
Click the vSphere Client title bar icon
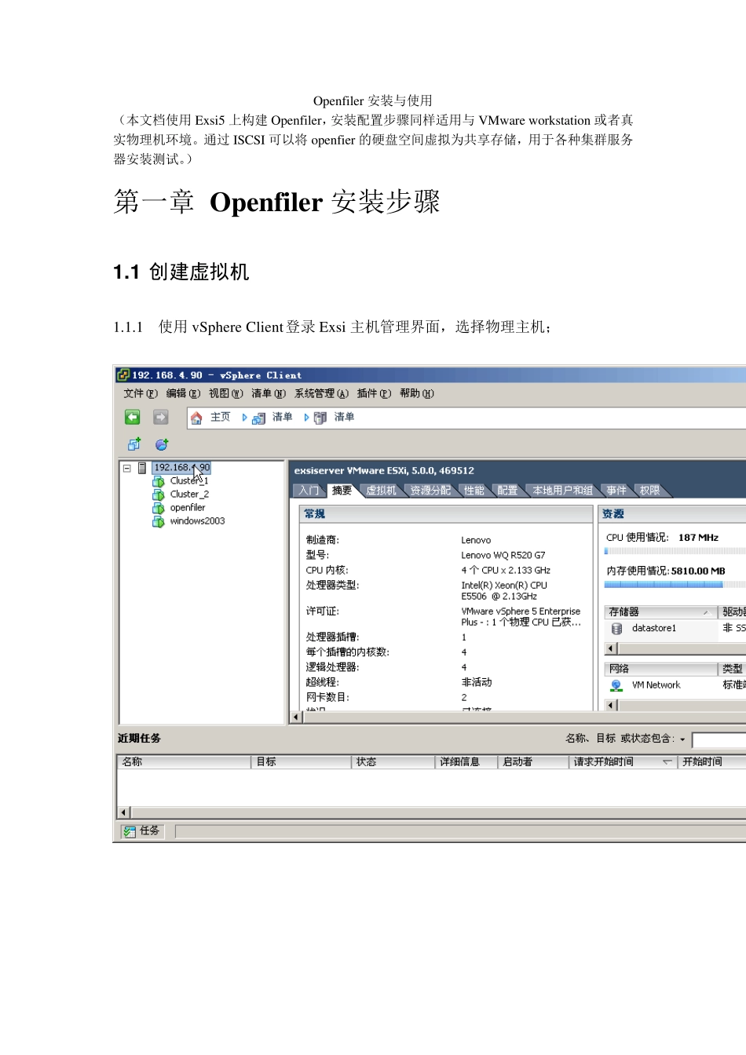[x=123, y=375]
